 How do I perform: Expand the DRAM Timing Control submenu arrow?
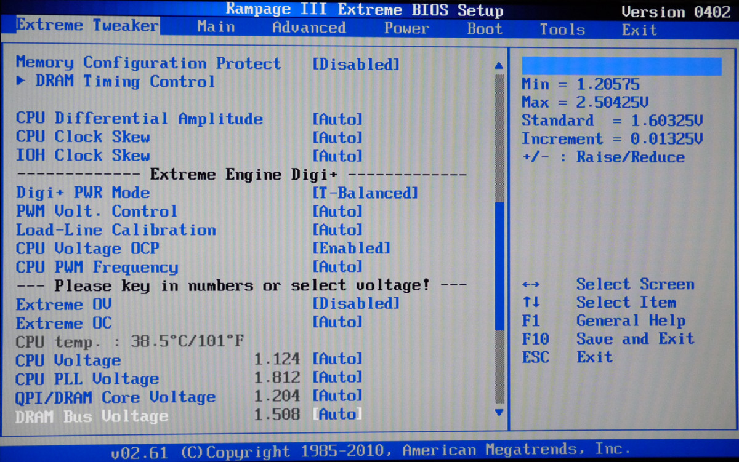[x=21, y=81]
